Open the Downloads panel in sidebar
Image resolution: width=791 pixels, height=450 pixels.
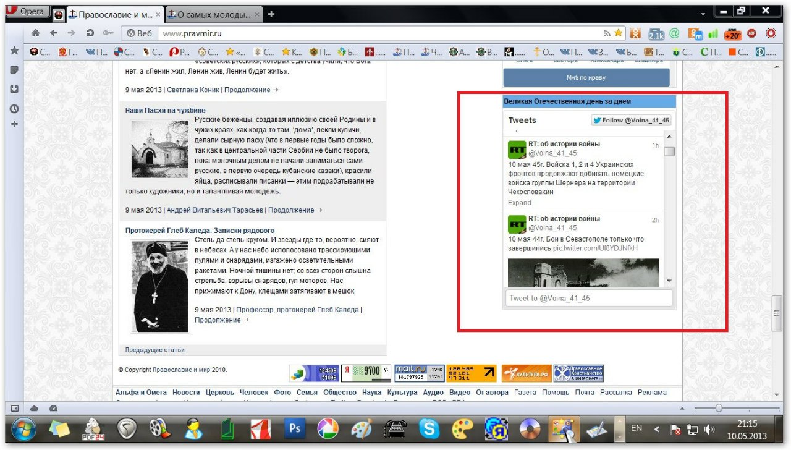tap(14, 89)
